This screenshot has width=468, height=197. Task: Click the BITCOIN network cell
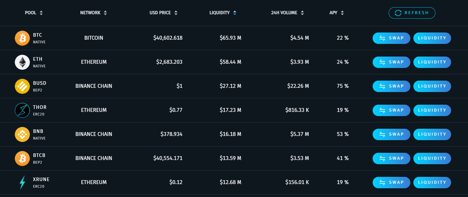(94, 38)
